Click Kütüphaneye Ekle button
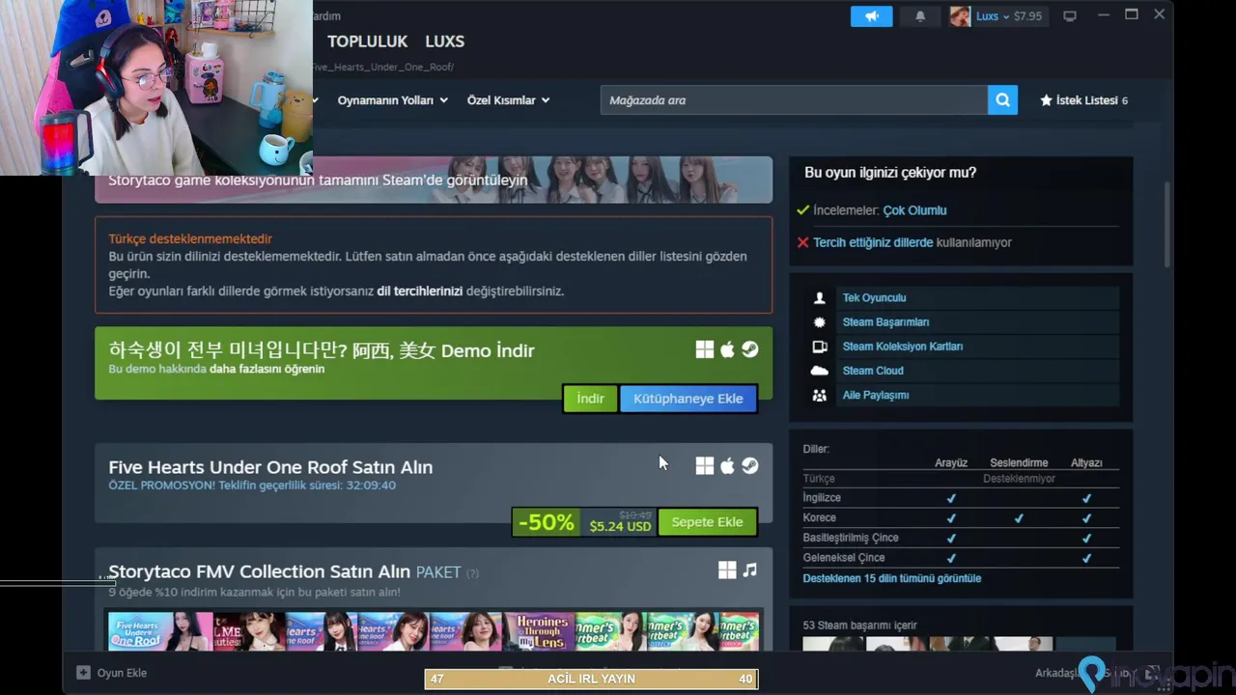This screenshot has width=1236, height=695. 688,399
